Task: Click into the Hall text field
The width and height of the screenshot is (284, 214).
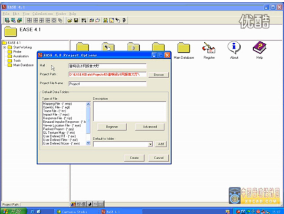Action: (x=107, y=66)
